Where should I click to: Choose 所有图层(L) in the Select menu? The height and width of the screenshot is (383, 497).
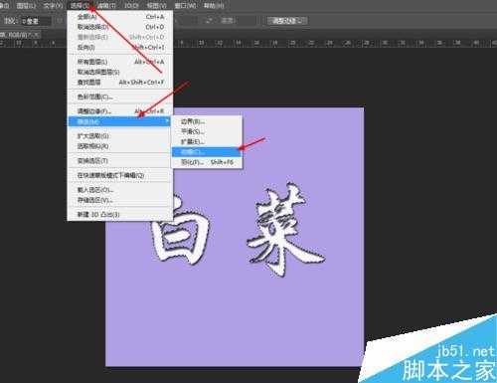point(120,62)
